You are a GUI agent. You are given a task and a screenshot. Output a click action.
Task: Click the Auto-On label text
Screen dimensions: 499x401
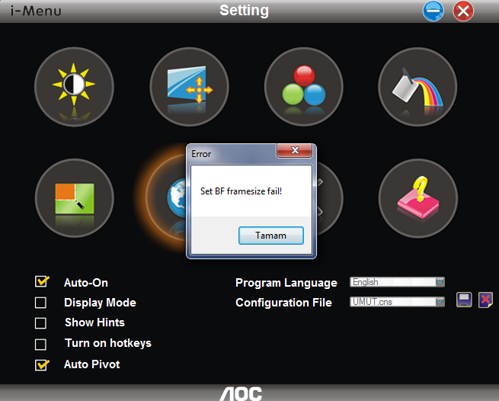click(x=86, y=283)
